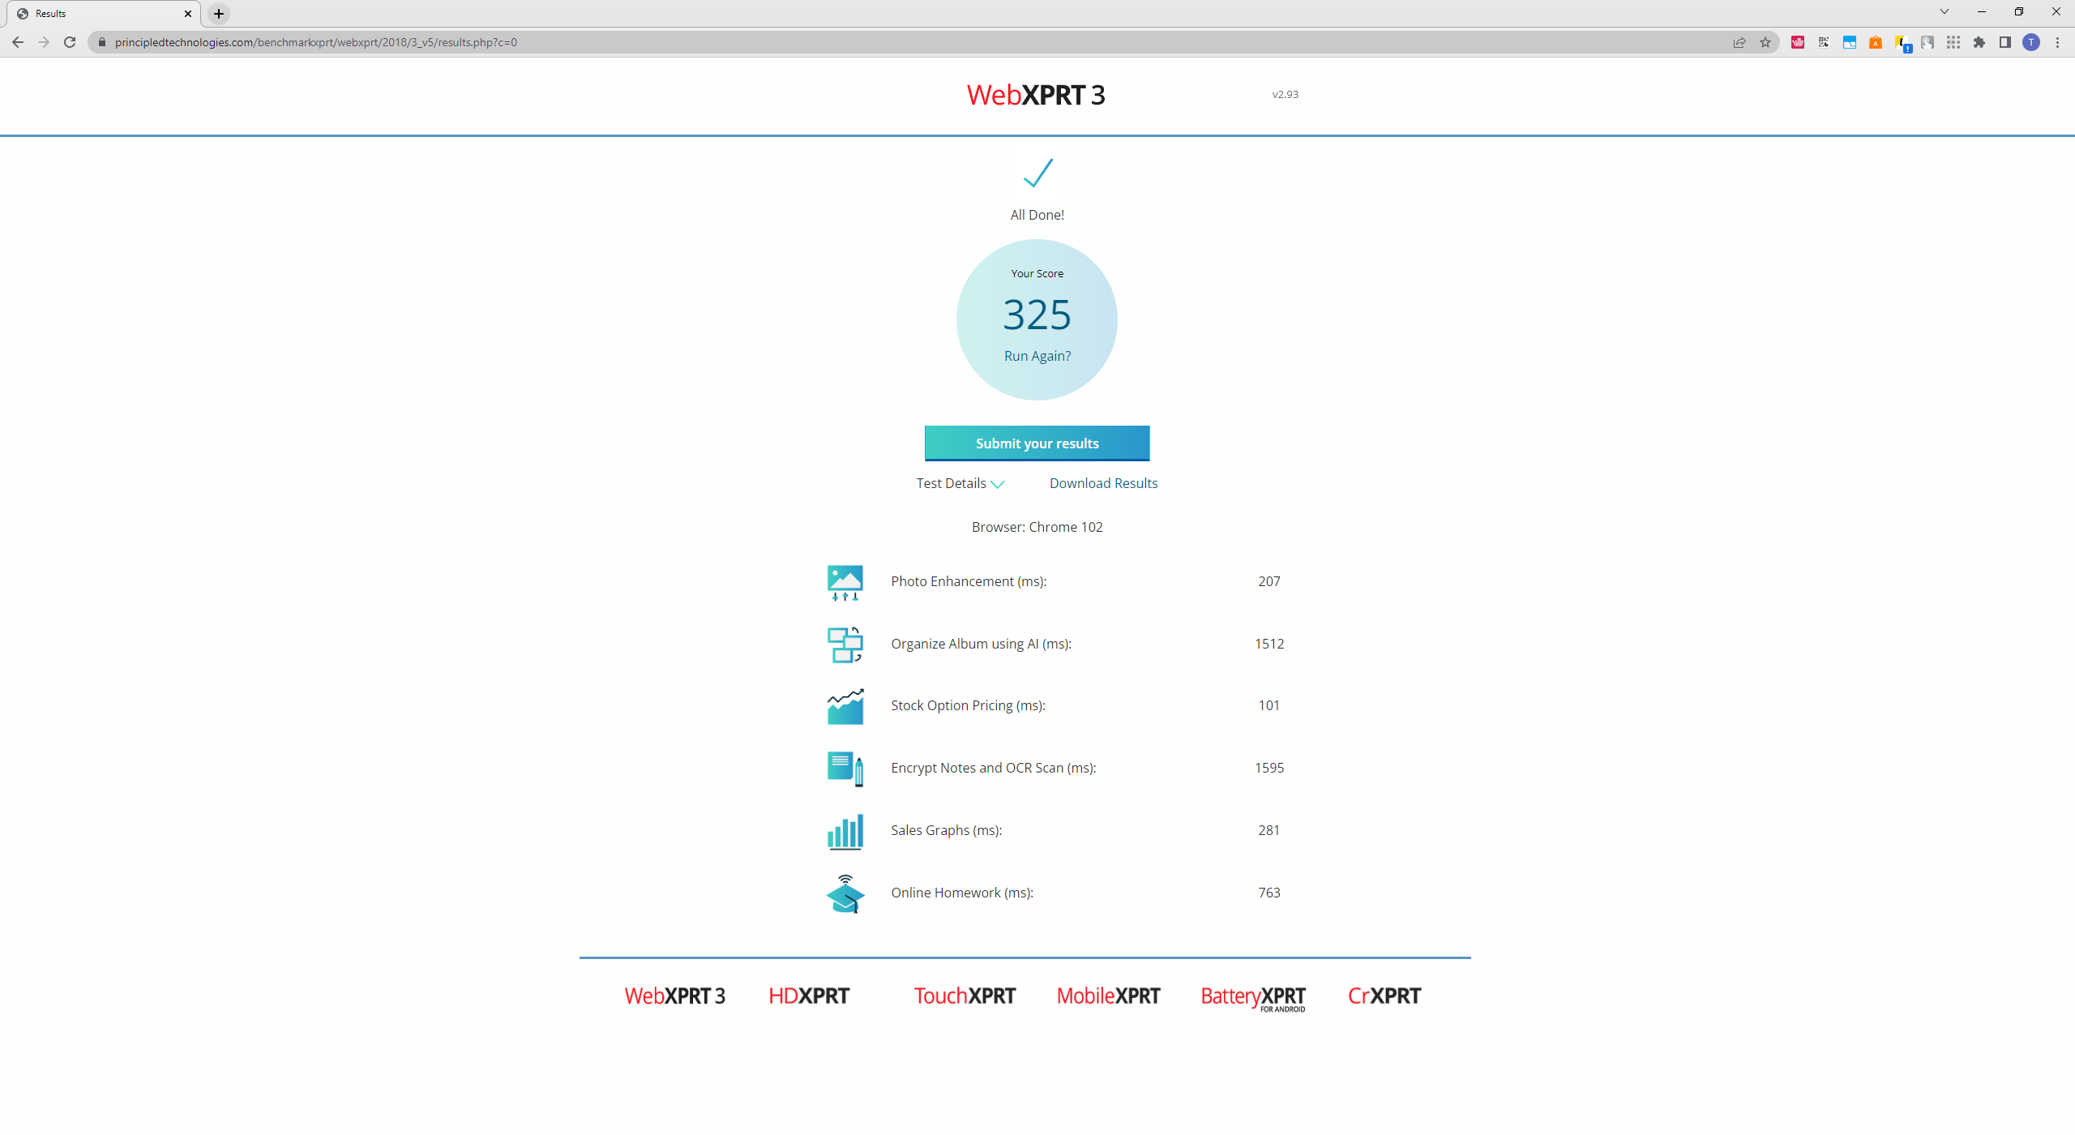
Task: Open Chrome three-dot menu
Action: [2057, 42]
